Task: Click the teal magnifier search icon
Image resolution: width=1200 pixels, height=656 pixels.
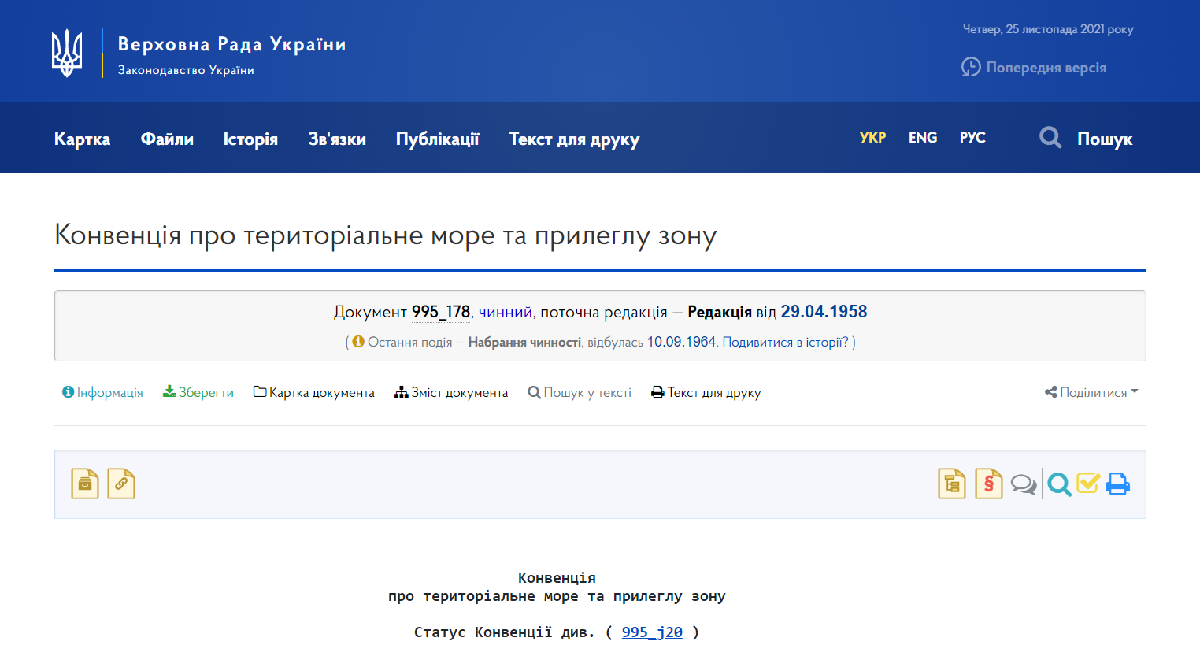Action: click(1059, 484)
